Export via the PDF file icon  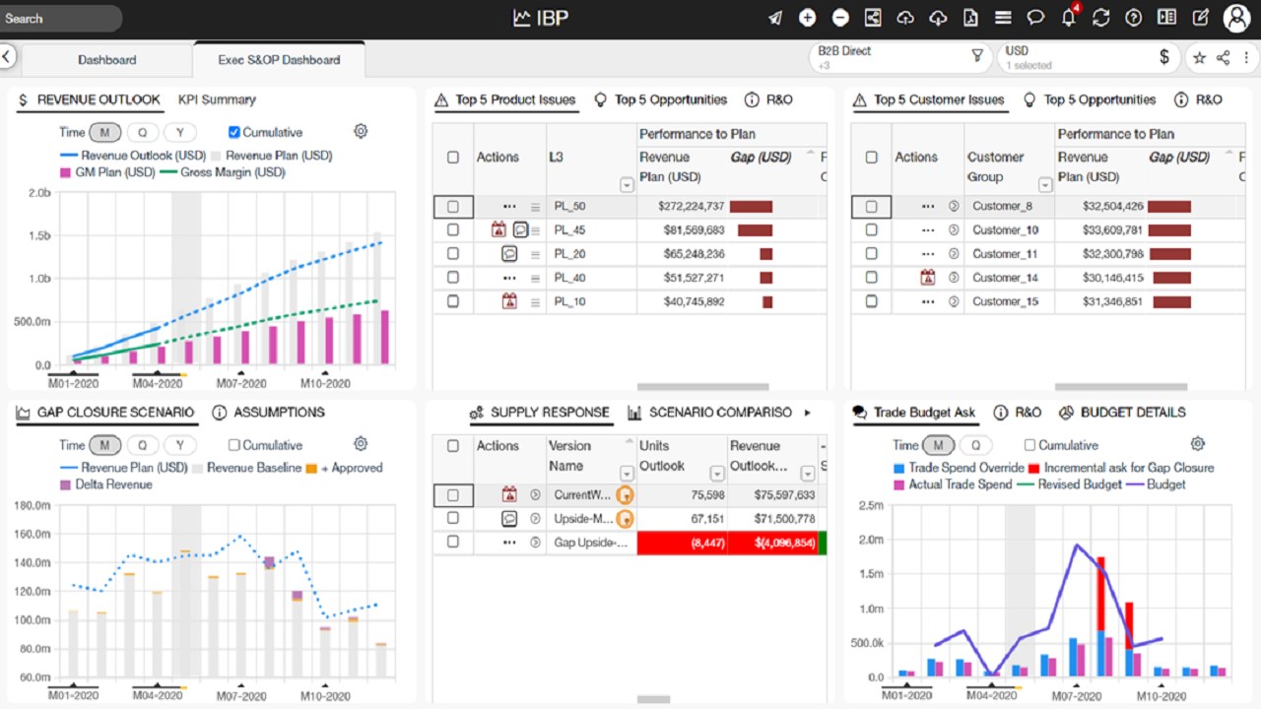click(970, 18)
